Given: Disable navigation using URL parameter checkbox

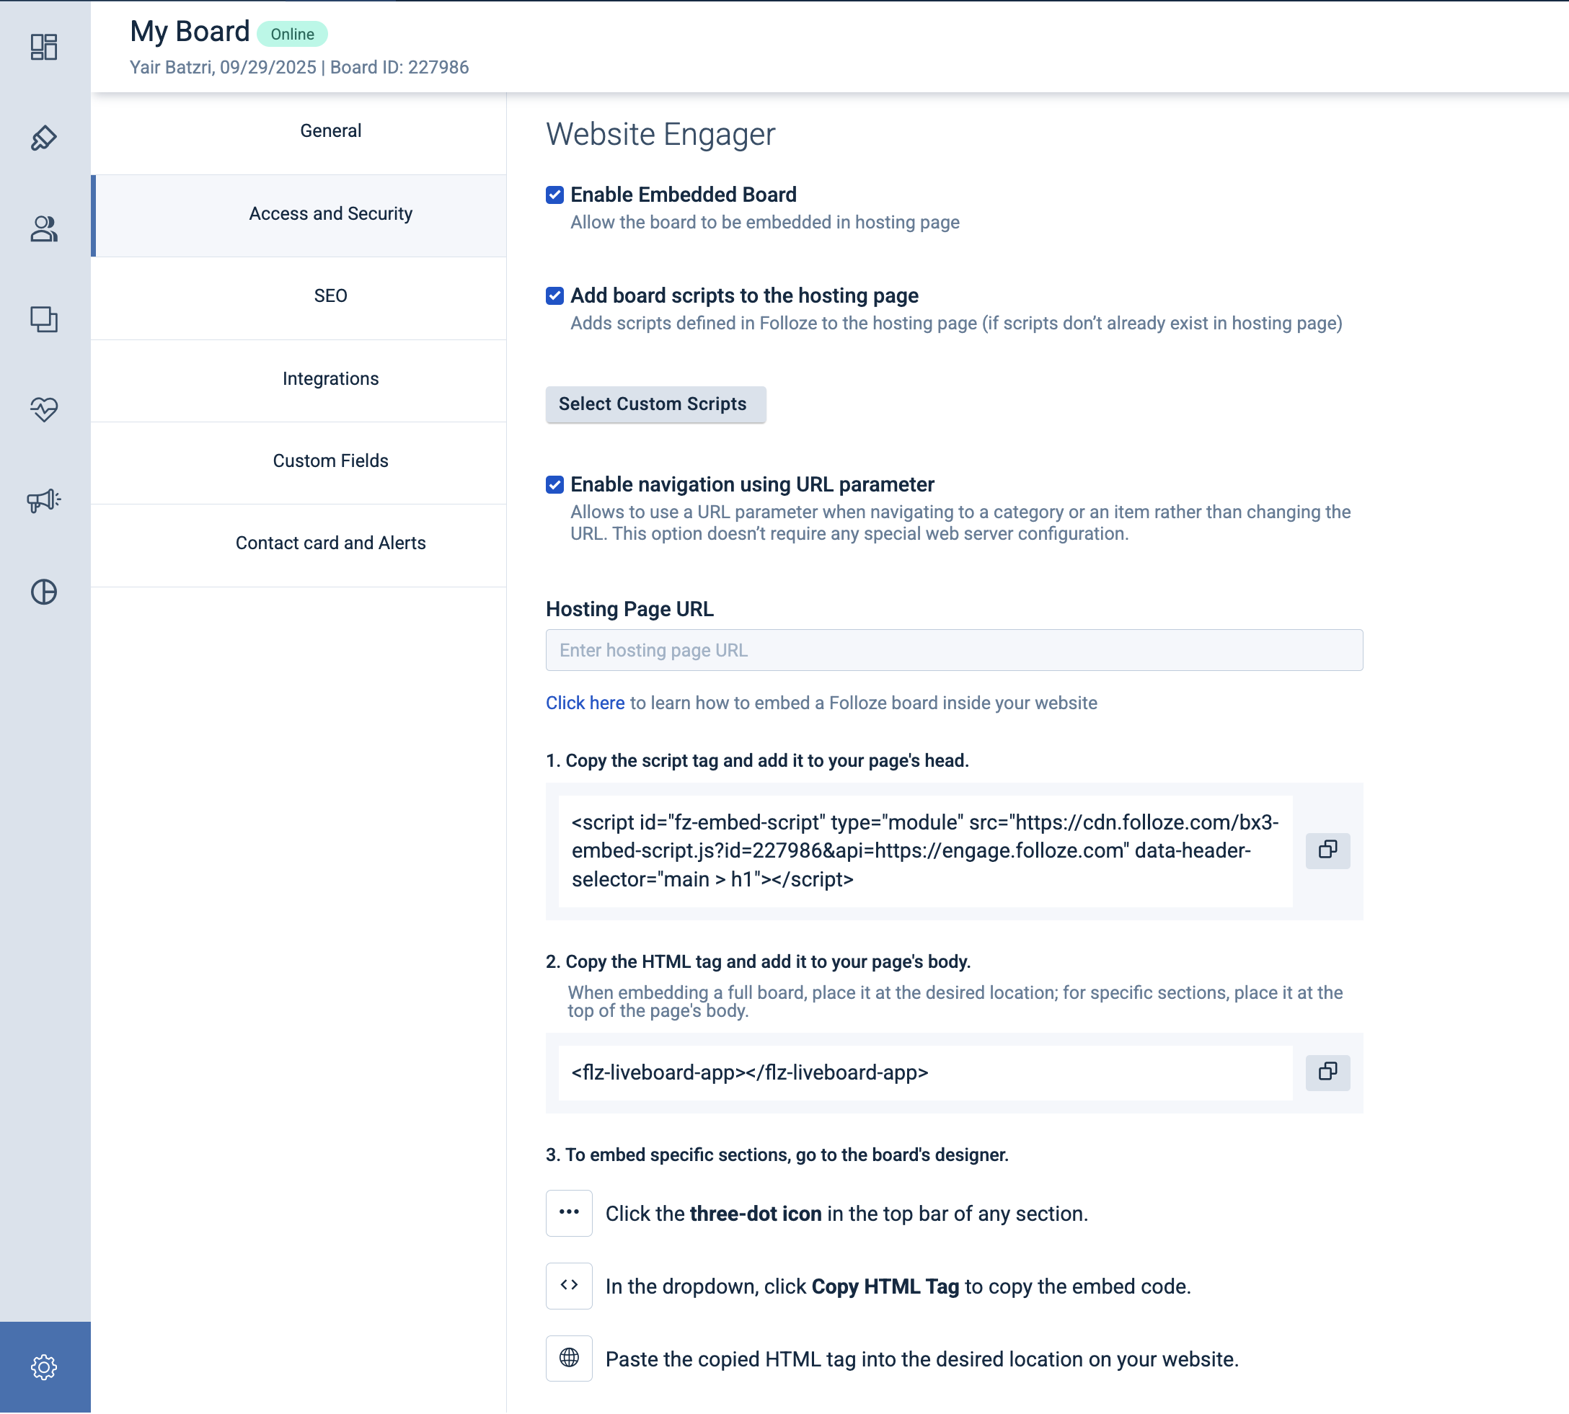Looking at the screenshot, I should coord(555,485).
